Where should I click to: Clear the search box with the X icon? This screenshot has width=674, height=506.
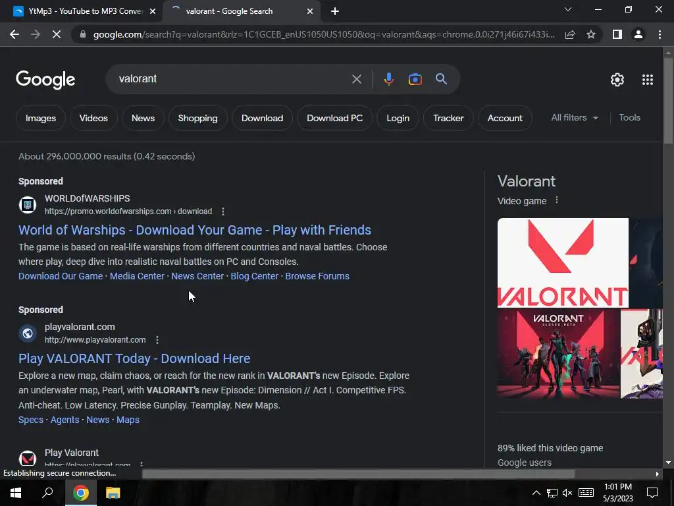(x=357, y=79)
